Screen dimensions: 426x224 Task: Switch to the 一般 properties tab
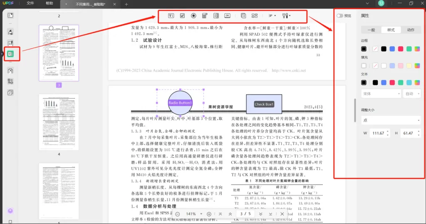point(371,30)
